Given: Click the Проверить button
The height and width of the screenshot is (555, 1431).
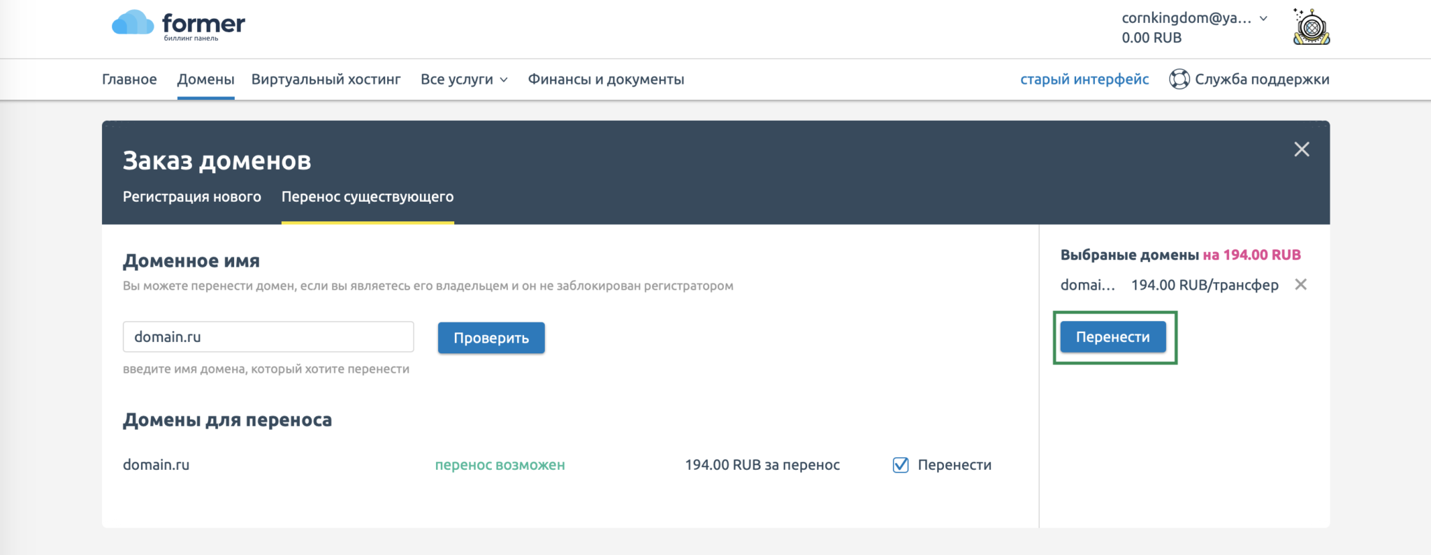Looking at the screenshot, I should (491, 338).
